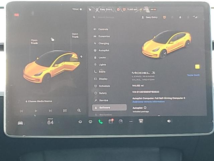Image resolution: width=214 pixels, height=161 pixels.
Task: Click the Taylor Swift vehicle name link
Action: coord(193,75)
